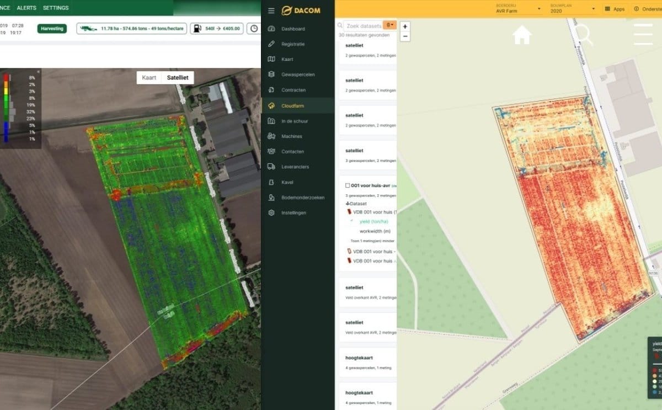
Task: Open the BOERDERIJ AVR Farm dropdown
Action: (x=518, y=8)
